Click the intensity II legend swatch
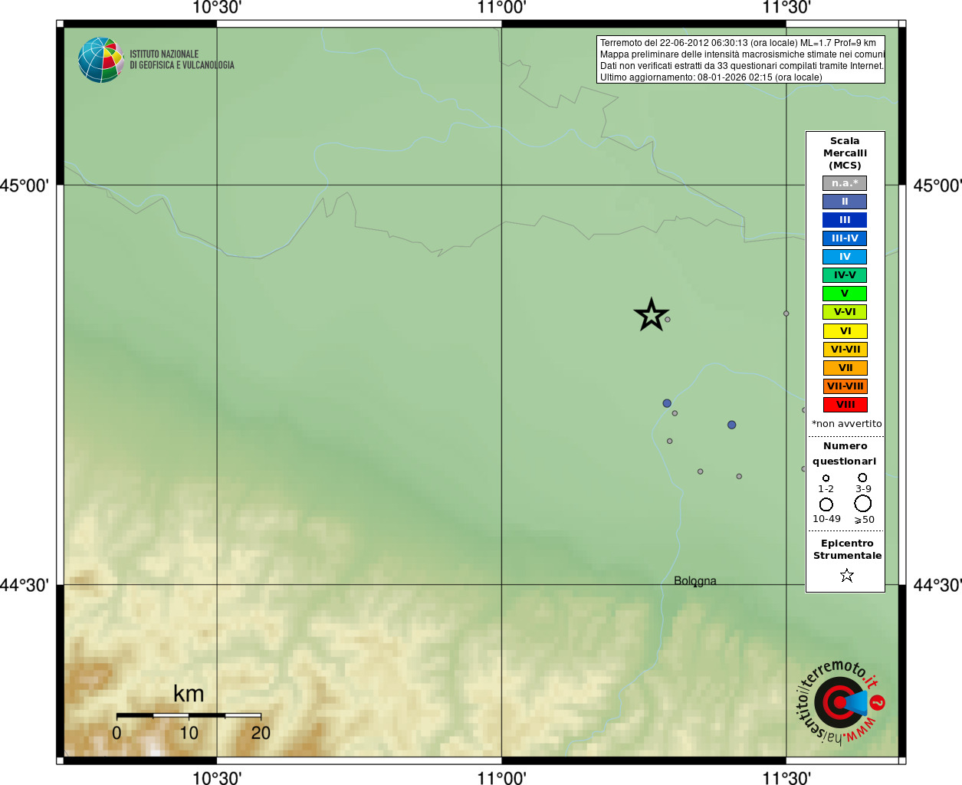This screenshot has height=785, width=962. click(x=845, y=202)
